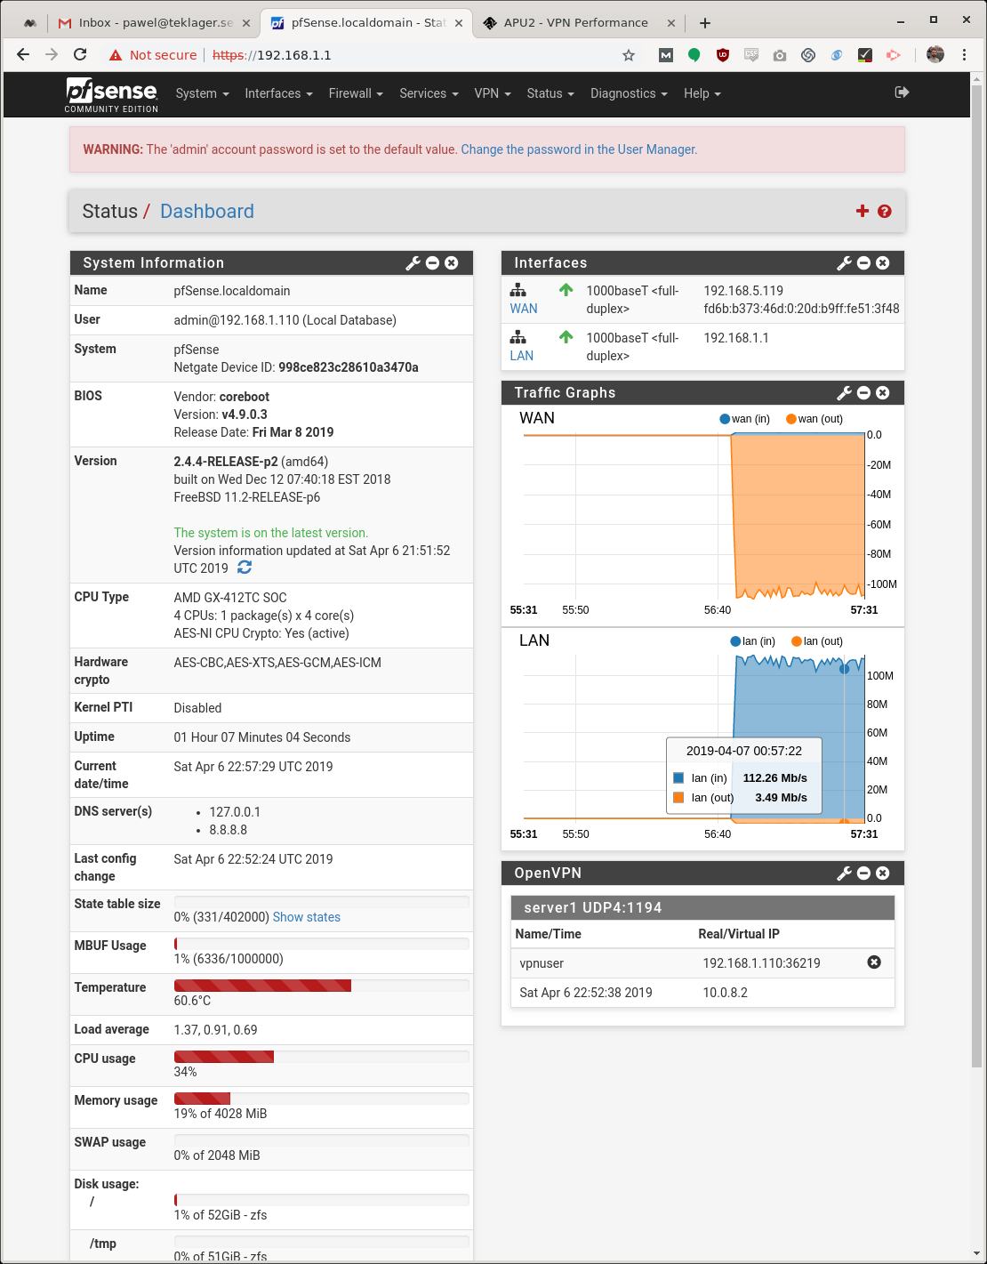
Task: Close the Traffic Graphs widget
Action: coord(883,393)
